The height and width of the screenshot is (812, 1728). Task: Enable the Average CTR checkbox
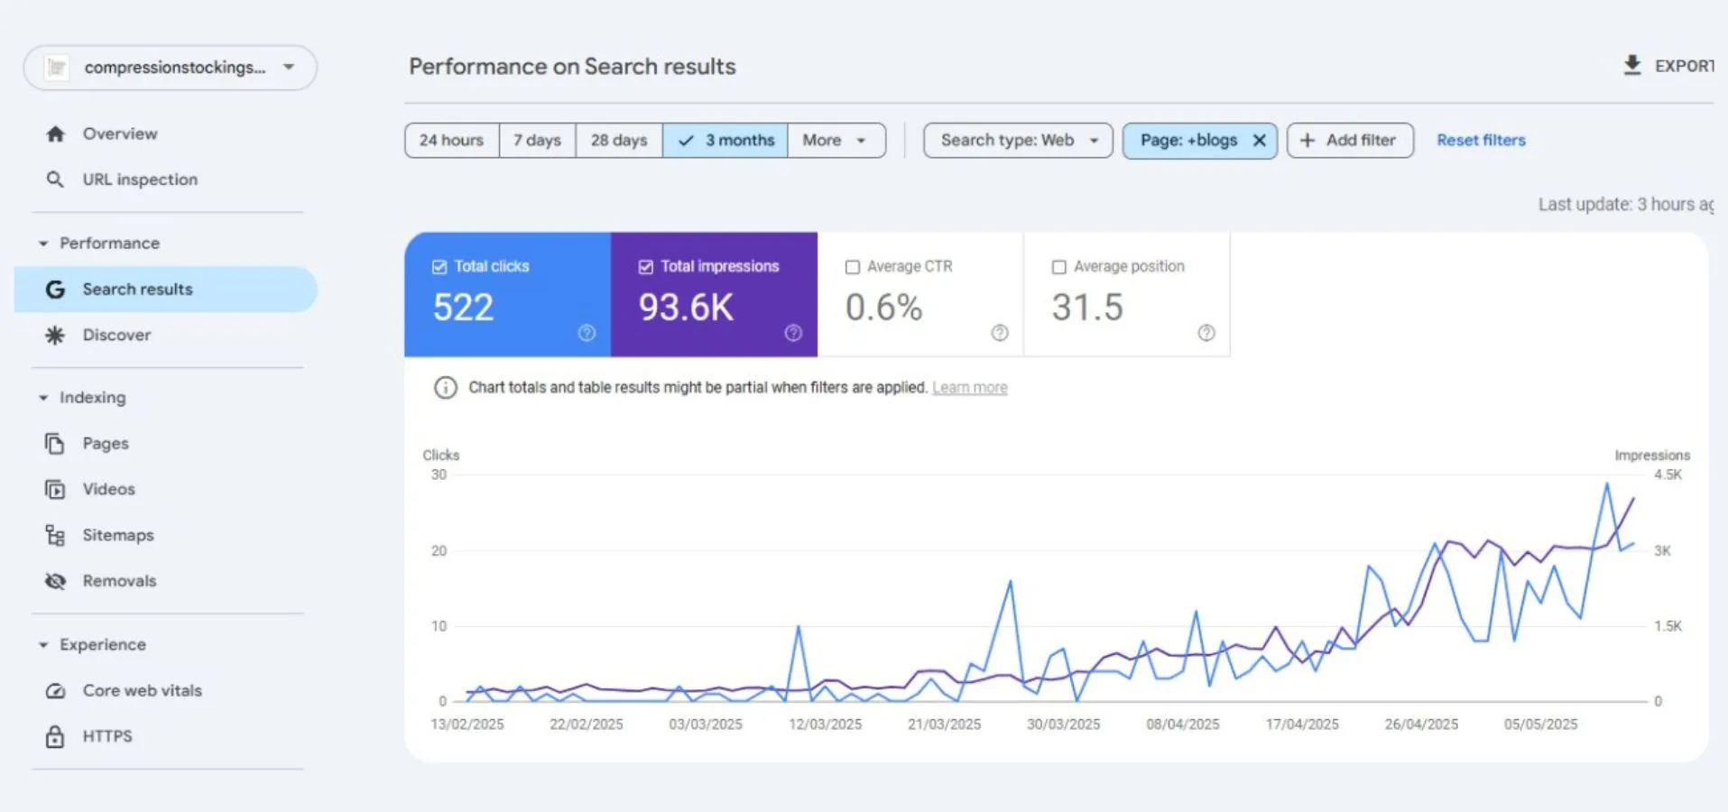[852, 267]
